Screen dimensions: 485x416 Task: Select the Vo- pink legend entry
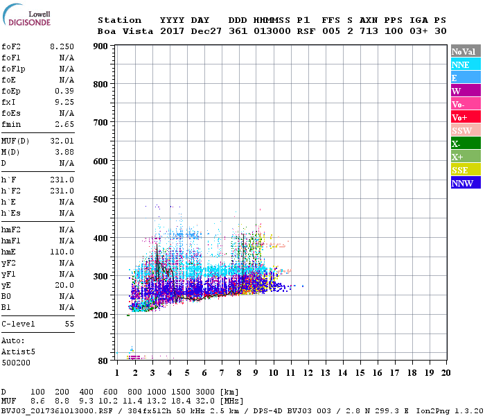click(466, 104)
